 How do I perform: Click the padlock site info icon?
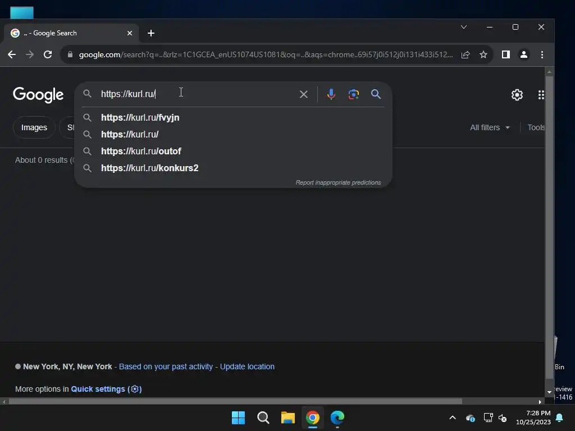point(70,54)
